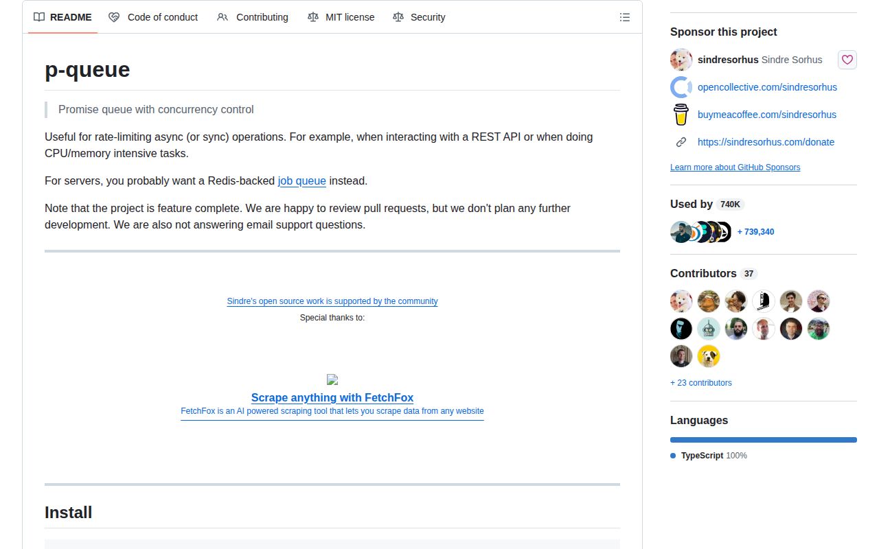Go to the Security tab
Image resolution: width=879 pixels, height=549 pixels.
419,17
